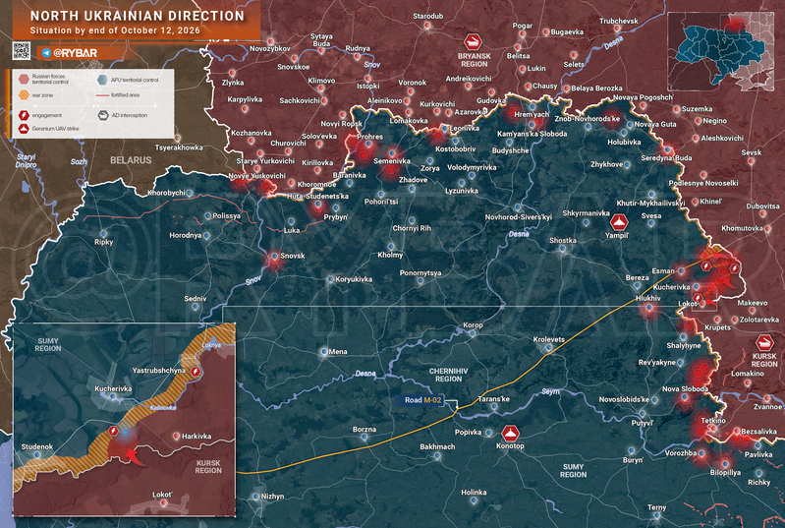This screenshot has height=528, width=785.
Task: Click the engagement icon in the legend
Action: 24,115
